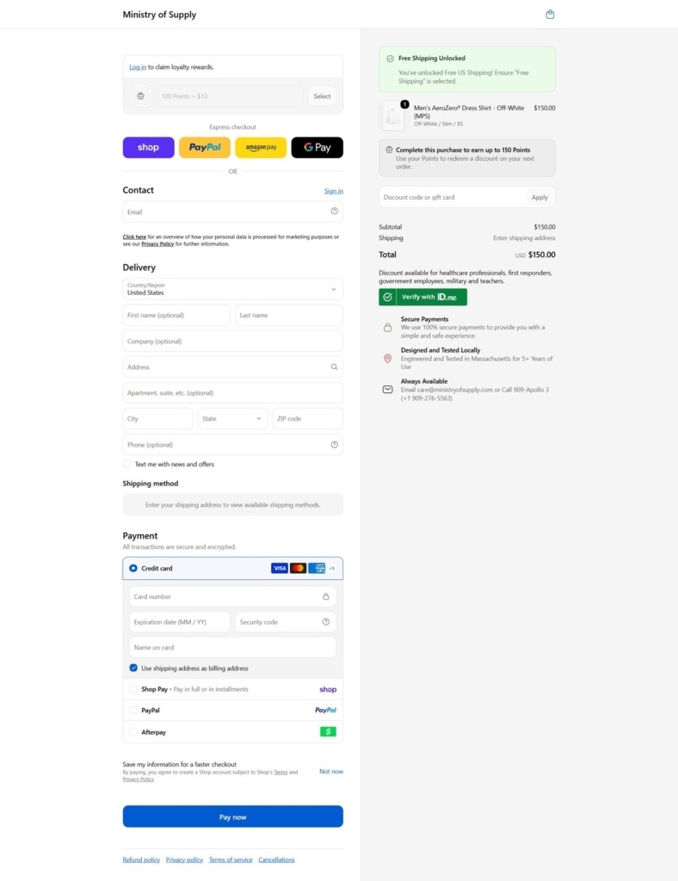Click the PayPal logo in PayPal payment row
678x881 pixels.
tap(326, 710)
